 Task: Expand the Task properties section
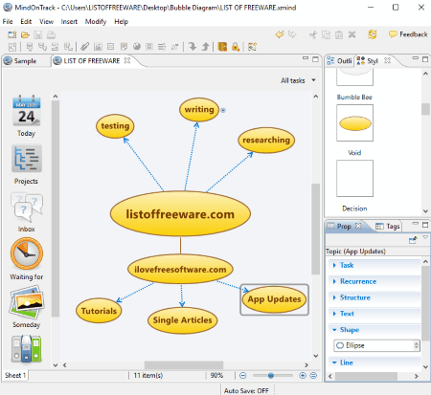point(374,265)
